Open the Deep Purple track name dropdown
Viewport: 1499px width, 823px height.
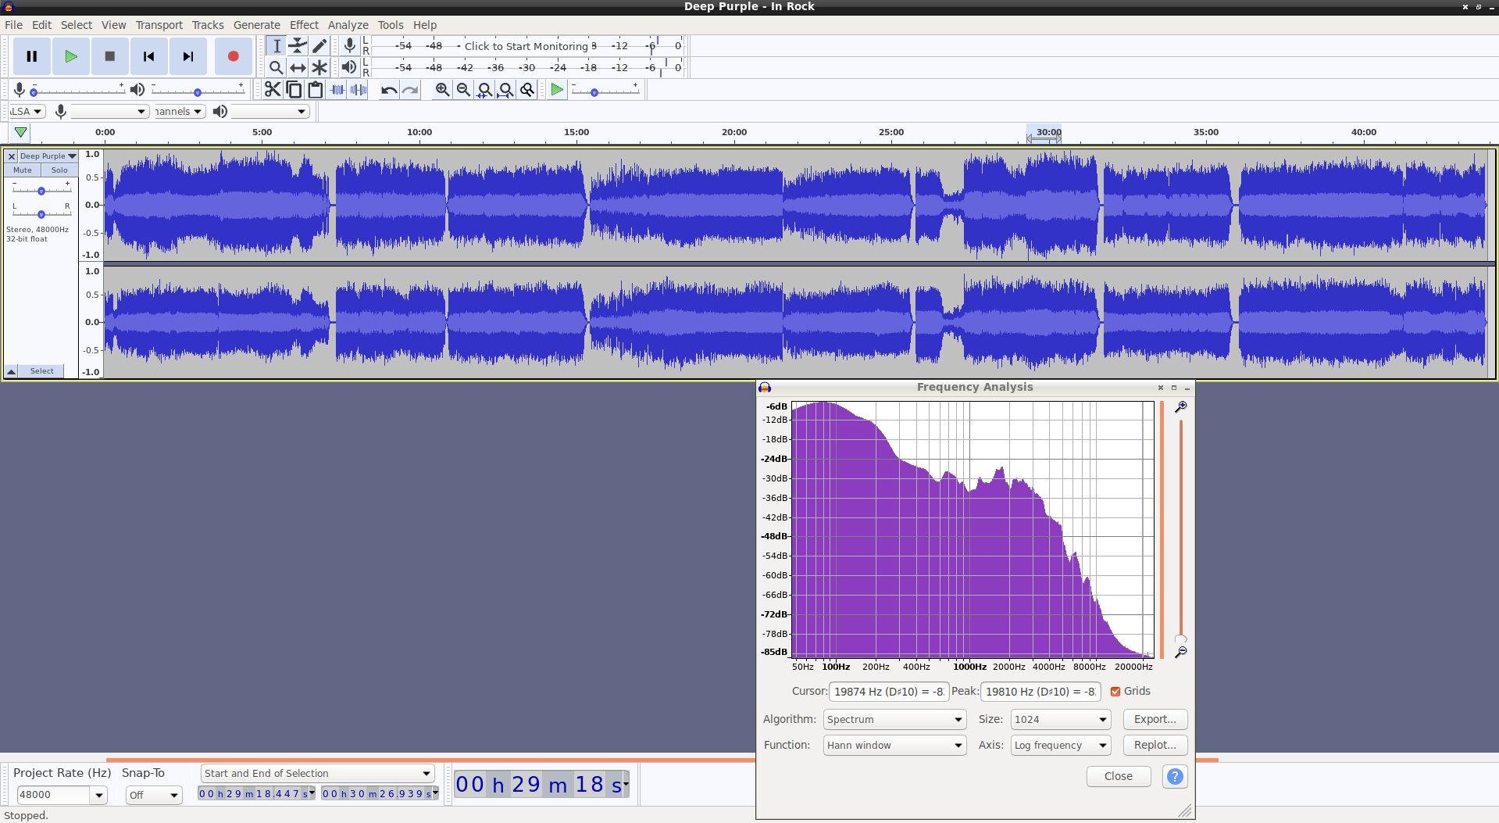pos(48,156)
